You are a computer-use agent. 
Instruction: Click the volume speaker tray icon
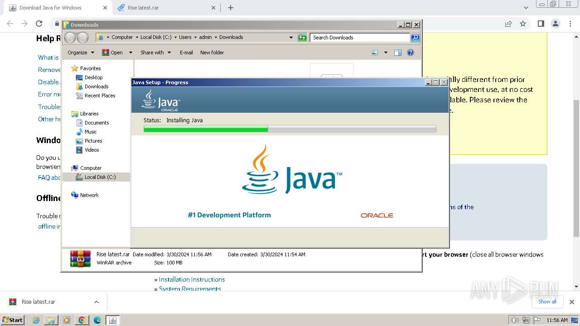pos(515,320)
